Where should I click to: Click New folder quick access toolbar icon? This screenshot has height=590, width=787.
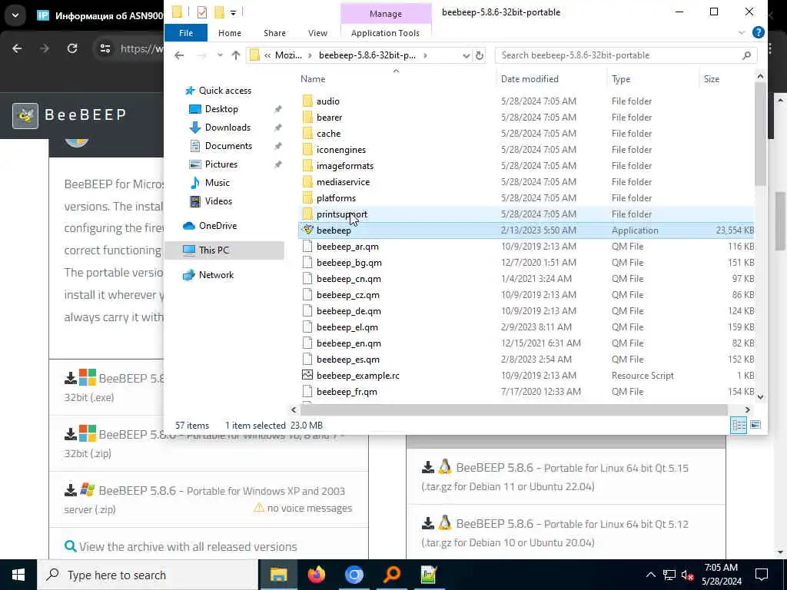coord(219,12)
